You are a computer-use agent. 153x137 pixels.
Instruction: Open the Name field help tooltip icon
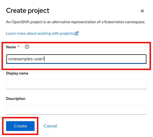coord(27,47)
